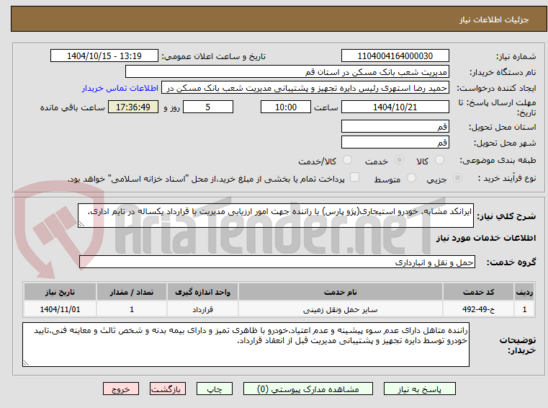Open مشاهده مدارک پیوستی (0) button
Screen dimensions: 548x408
point(308,389)
